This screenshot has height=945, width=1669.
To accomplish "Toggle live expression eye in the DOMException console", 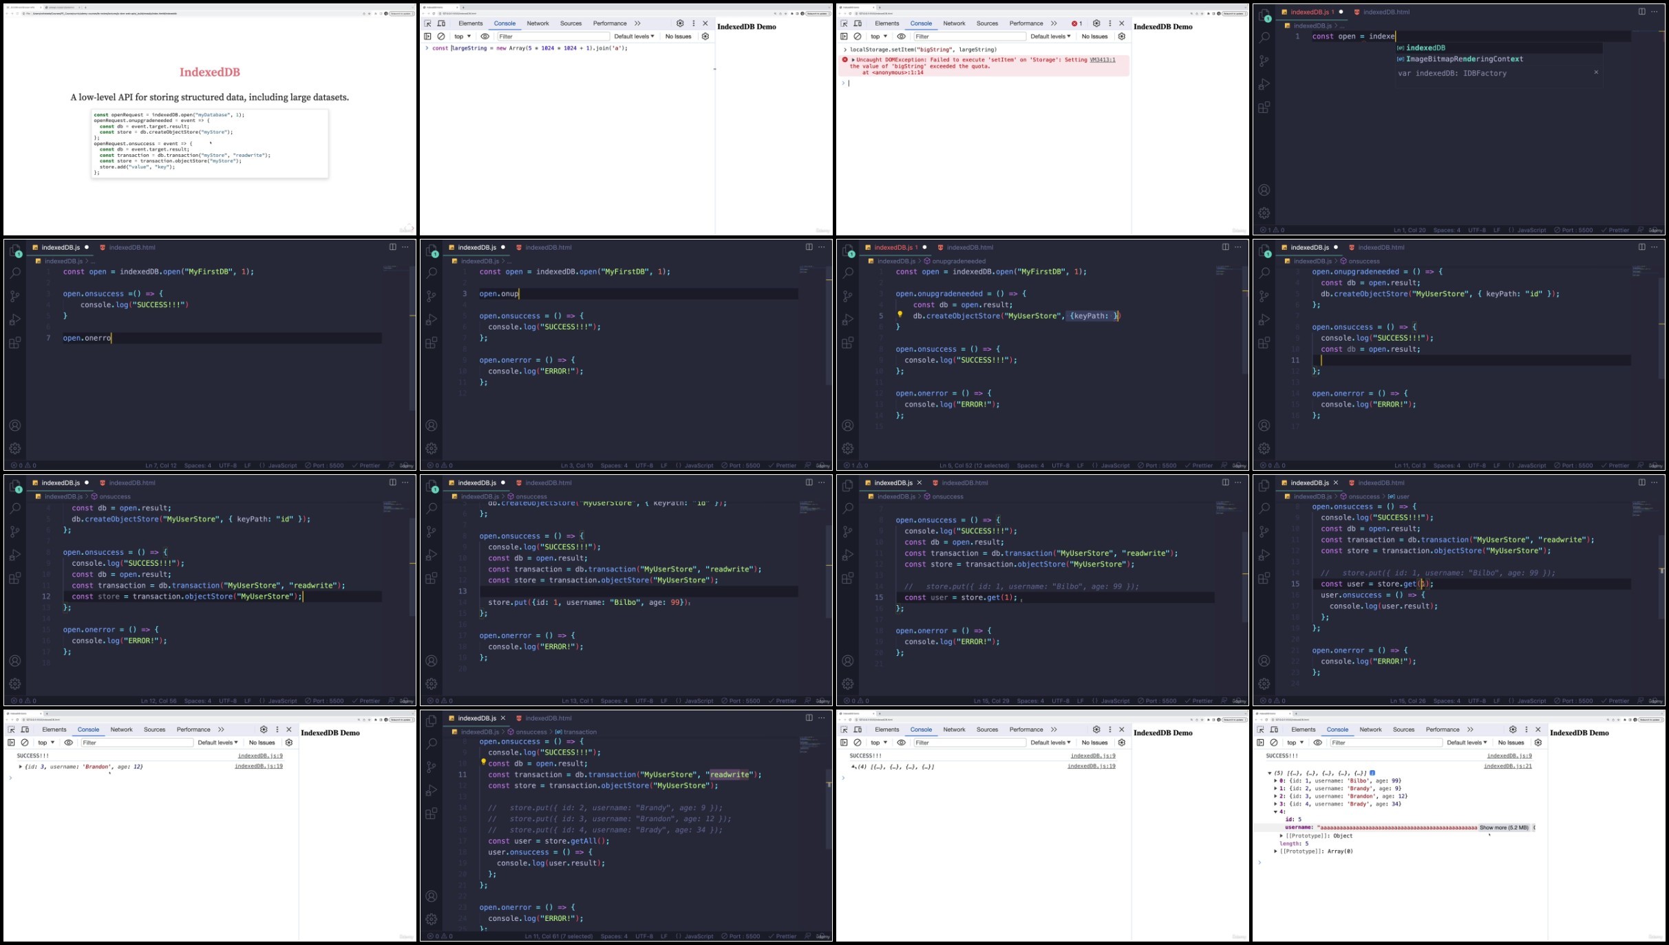I will click(x=902, y=36).
